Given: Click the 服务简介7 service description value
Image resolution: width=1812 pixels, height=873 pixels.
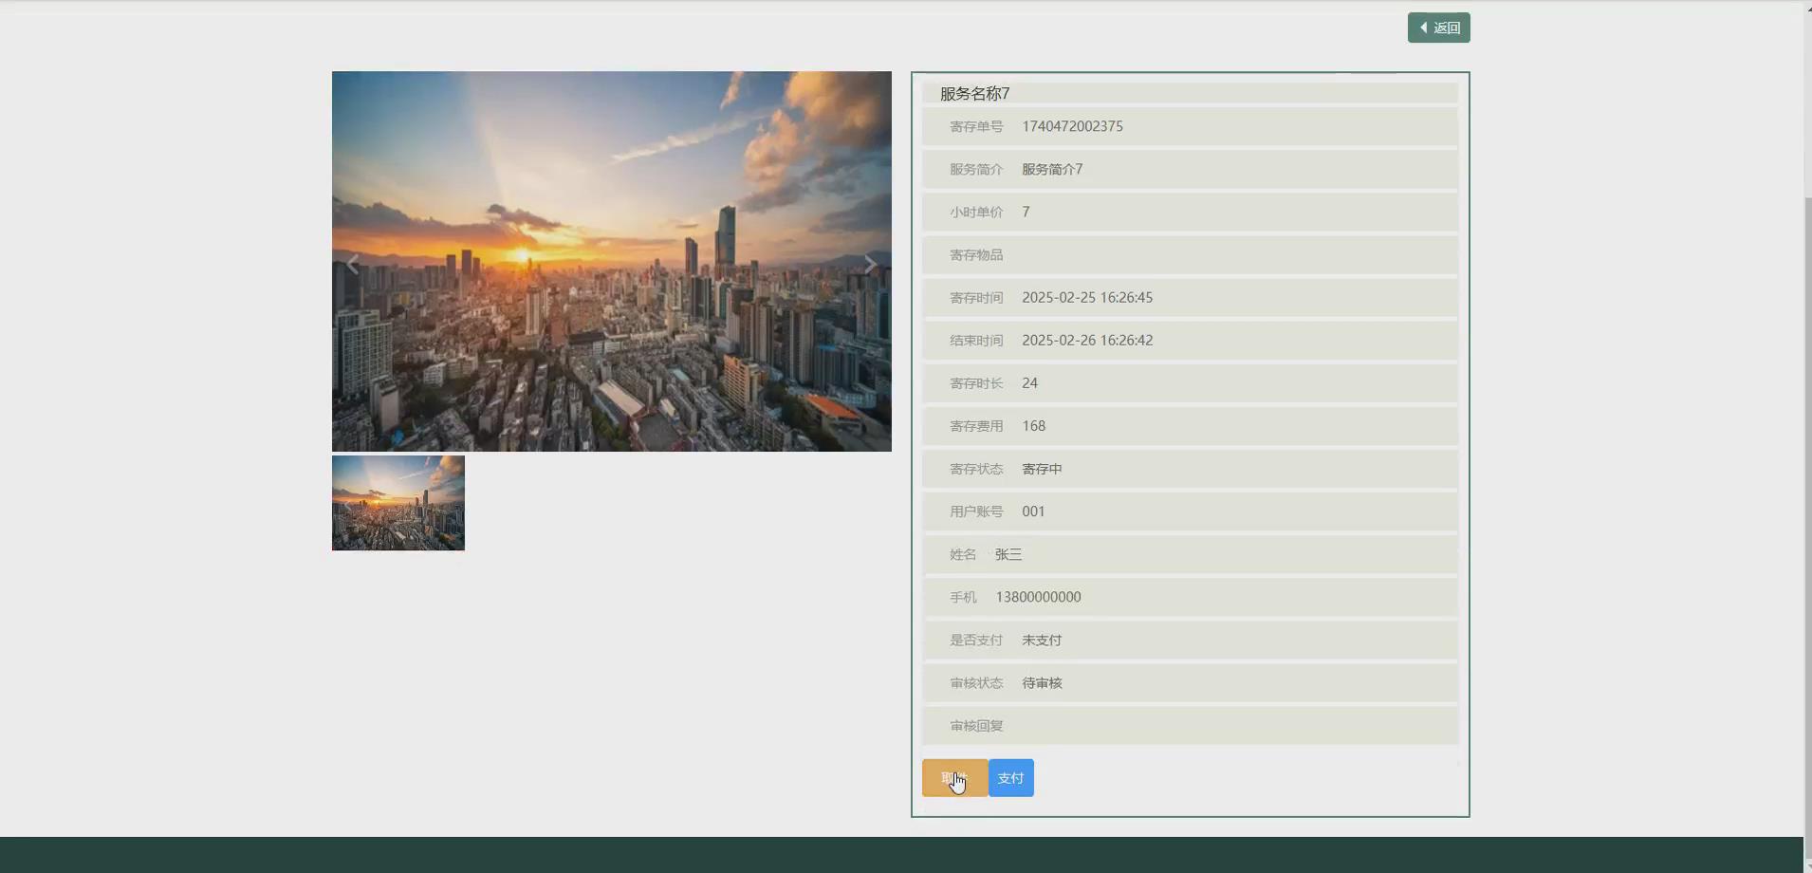Looking at the screenshot, I should pyautogui.click(x=1051, y=169).
